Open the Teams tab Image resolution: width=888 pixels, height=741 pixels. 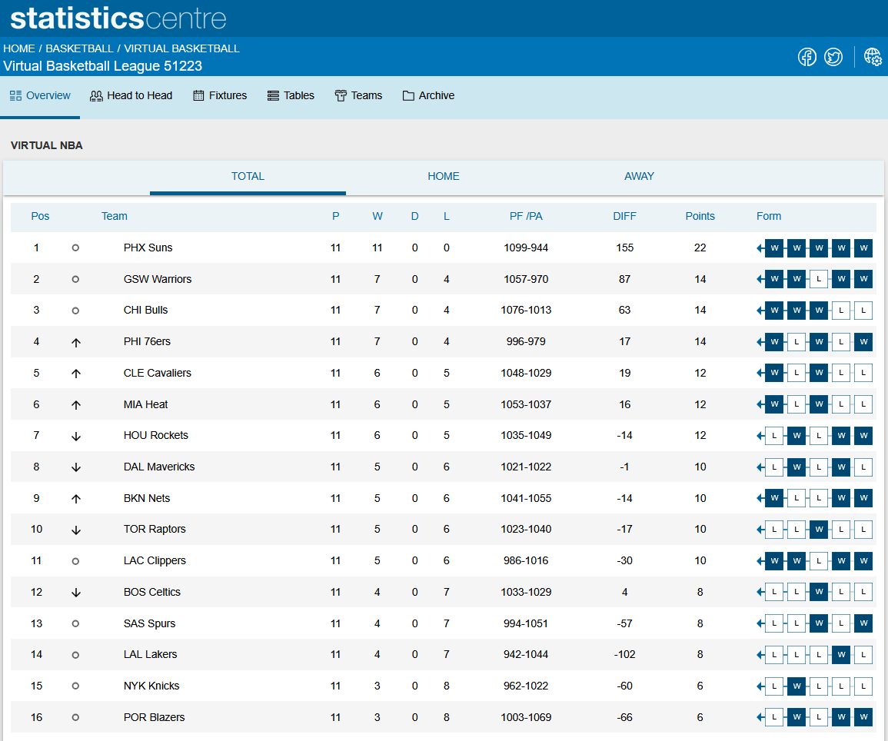[x=358, y=96]
